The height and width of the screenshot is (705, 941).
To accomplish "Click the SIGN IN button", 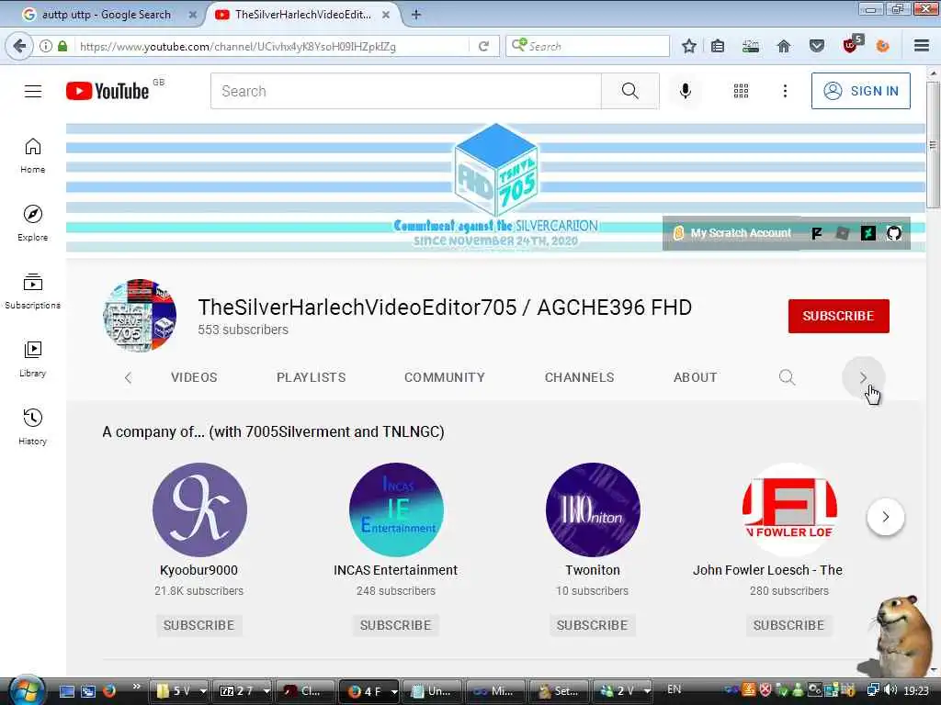I will [x=860, y=91].
